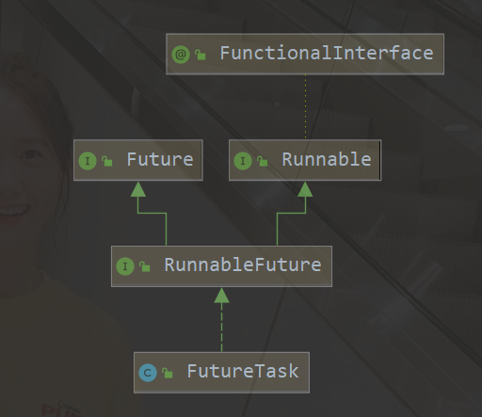
Task: Select the FunctionalInterface node label
Action: click(x=327, y=53)
